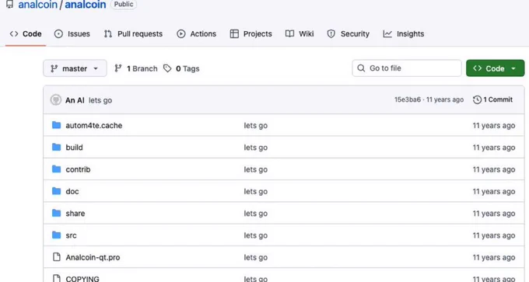Open commit message in autom4te.cache row
The image size is (529, 282).
[256, 126]
